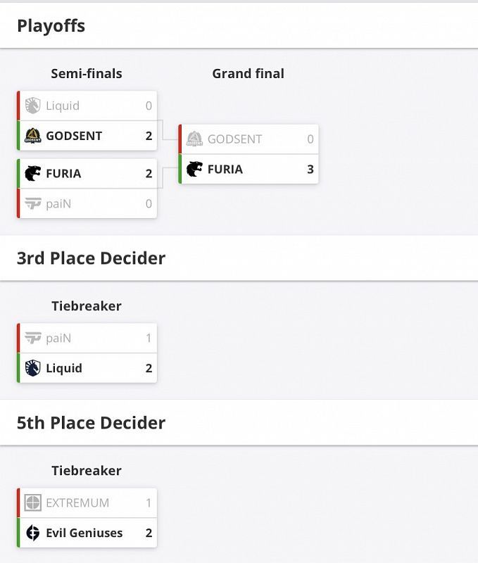Click the 3rd Place Decider heading
The width and height of the screenshot is (478, 563).
[91, 258]
